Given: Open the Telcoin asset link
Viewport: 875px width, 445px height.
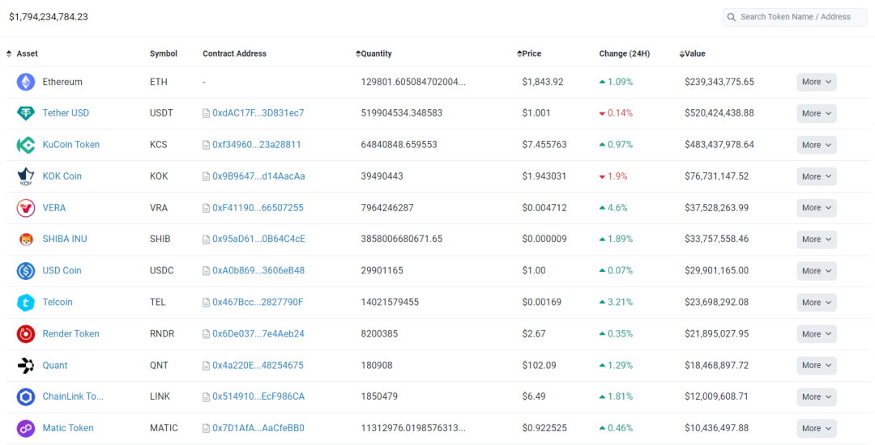Looking at the screenshot, I should tap(58, 303).
